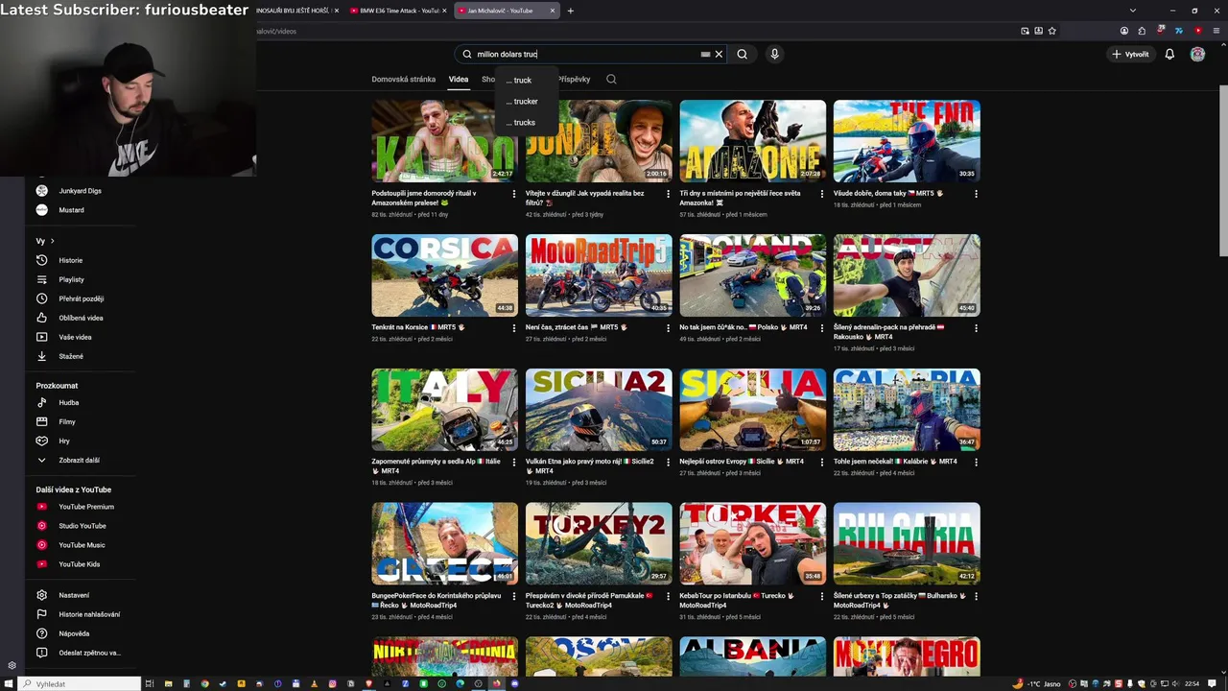1228x691 pixels.
Task: Click the search magnifier button
Action: [742, 55]
